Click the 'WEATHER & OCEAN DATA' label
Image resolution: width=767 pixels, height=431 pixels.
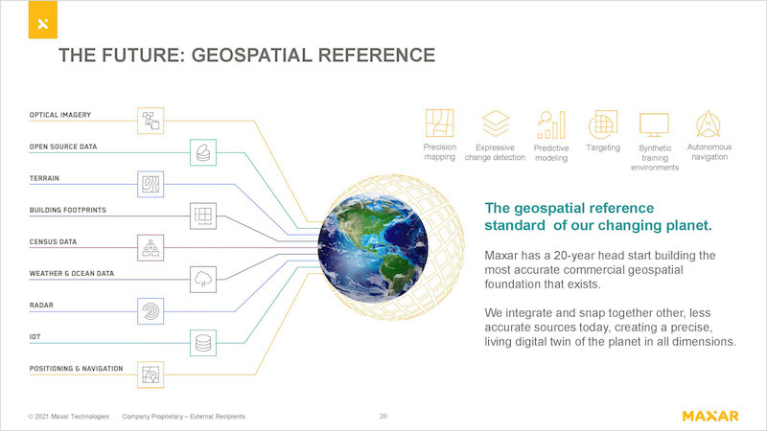71,274
